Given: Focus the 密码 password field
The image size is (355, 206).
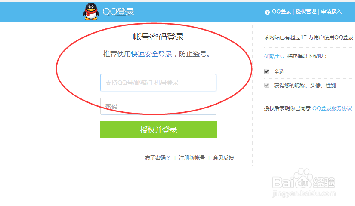Looking at the screenshot, I should [158, 106].
